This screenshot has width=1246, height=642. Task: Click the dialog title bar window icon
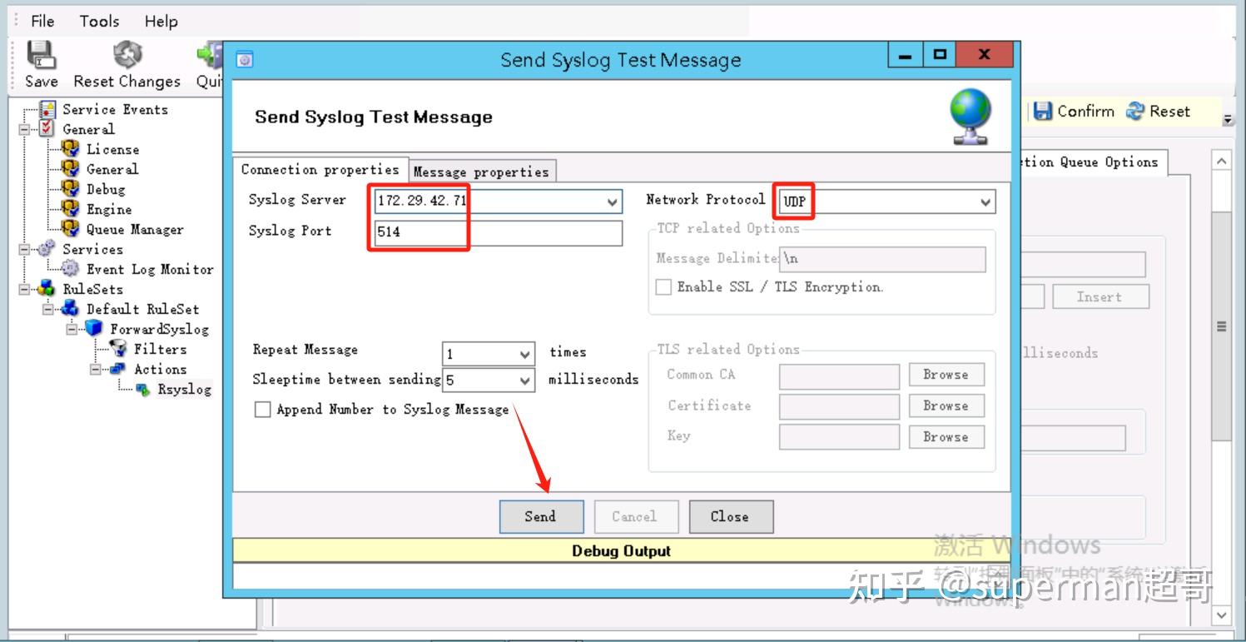(x=245, y=59)
